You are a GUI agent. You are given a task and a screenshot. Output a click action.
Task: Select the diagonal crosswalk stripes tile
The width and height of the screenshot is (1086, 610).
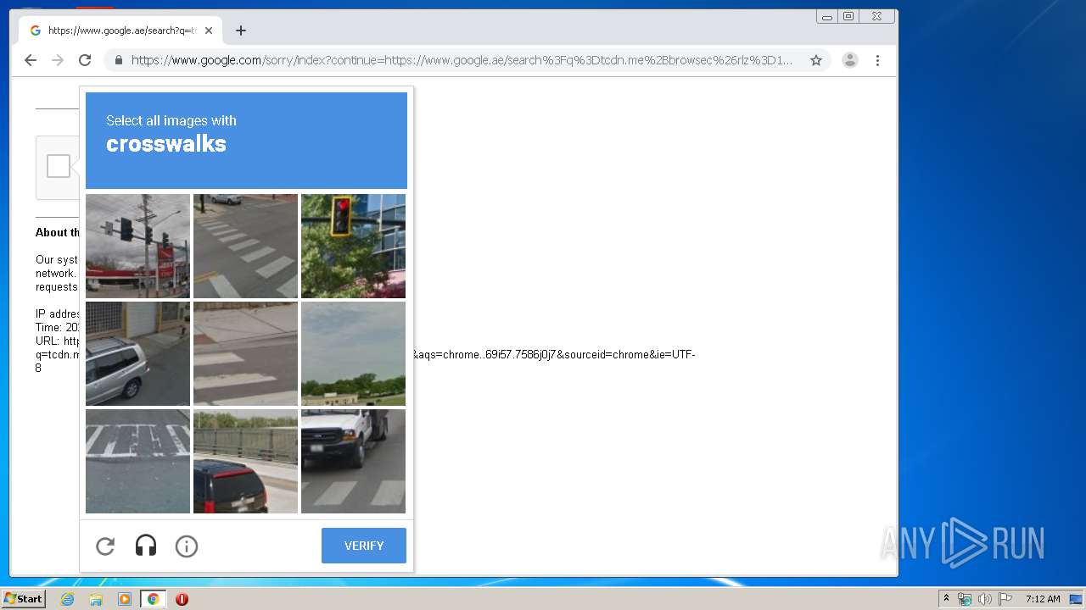(x=245, y=246)
